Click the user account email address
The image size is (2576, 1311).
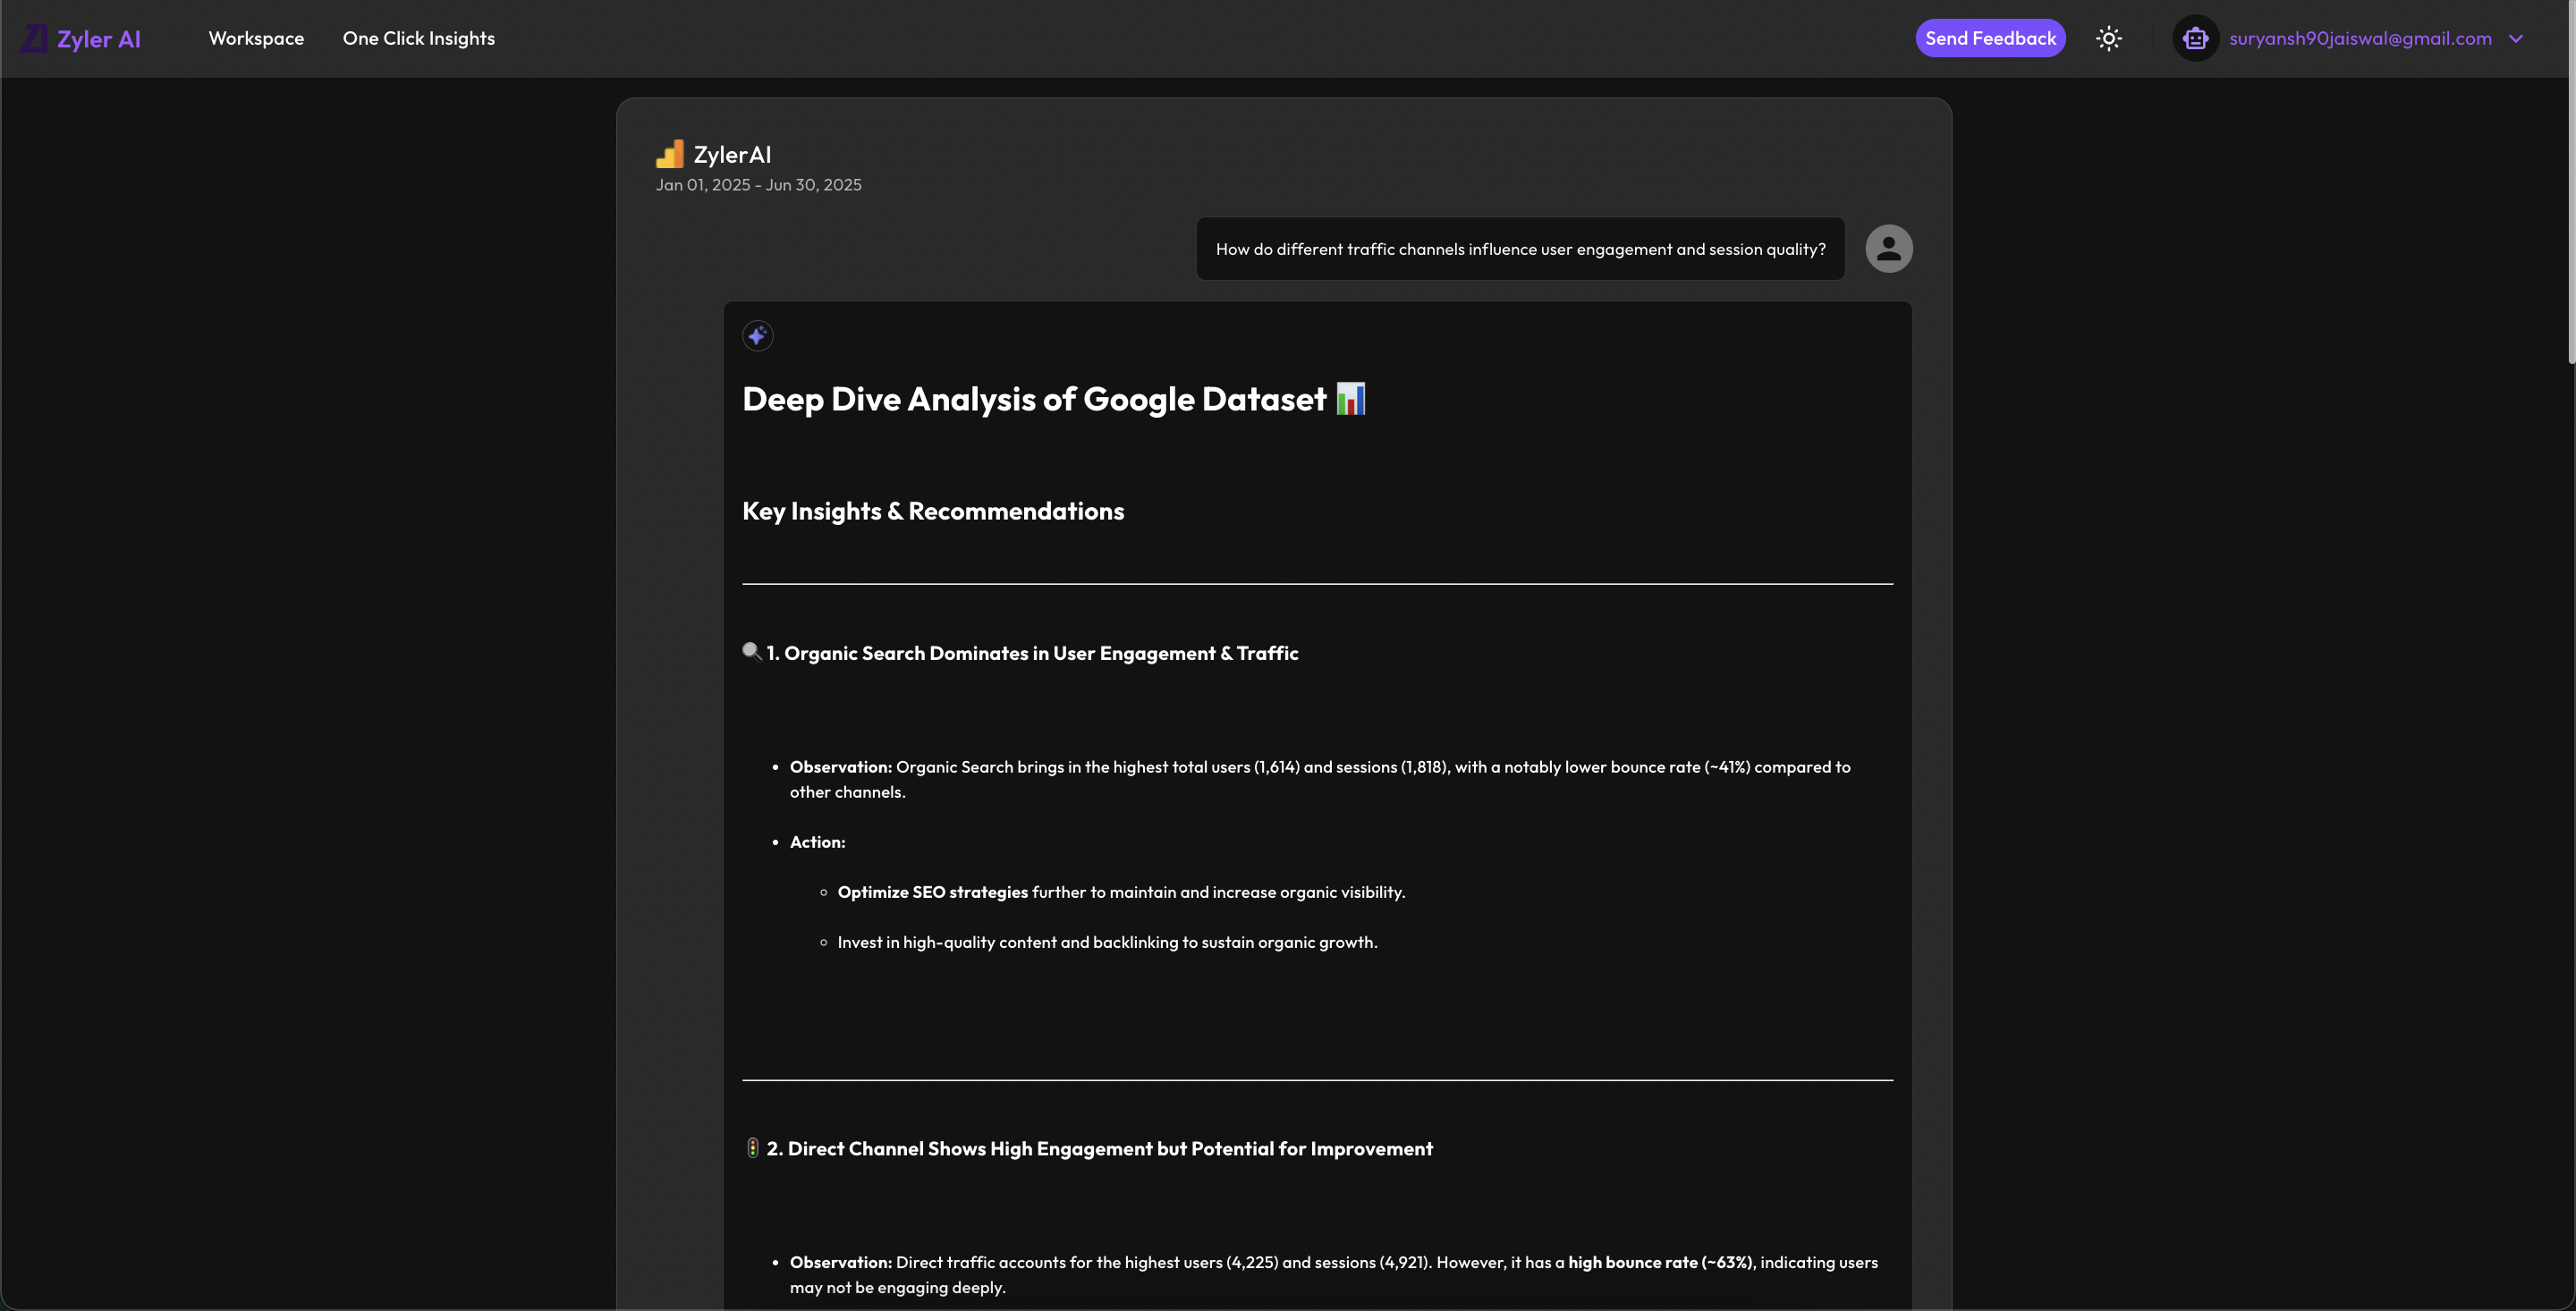2359,39
